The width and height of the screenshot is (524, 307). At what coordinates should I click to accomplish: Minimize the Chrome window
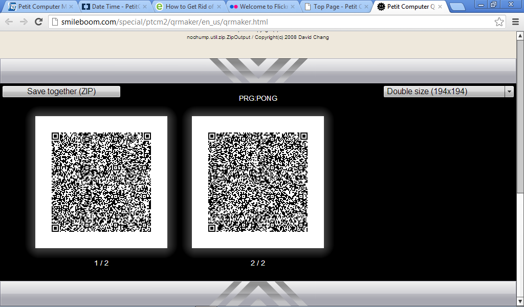[x=481, y=5]
